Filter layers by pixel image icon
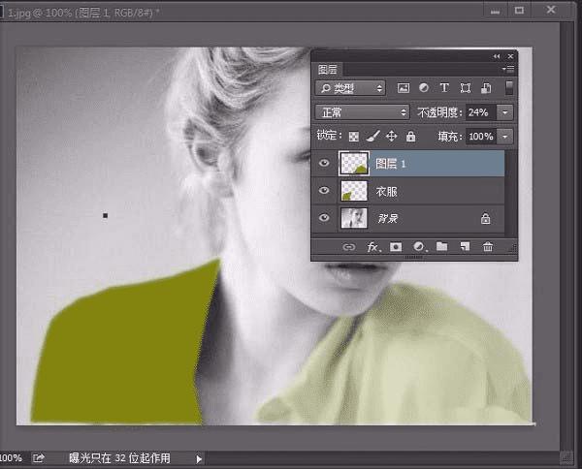 pyautogui.click(x=404, y=88)
